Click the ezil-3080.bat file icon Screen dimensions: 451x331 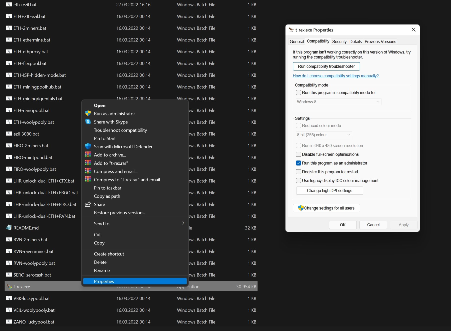pos(9,134)
